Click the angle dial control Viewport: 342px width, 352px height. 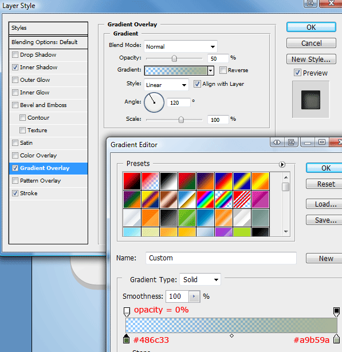tap(154, 102)
